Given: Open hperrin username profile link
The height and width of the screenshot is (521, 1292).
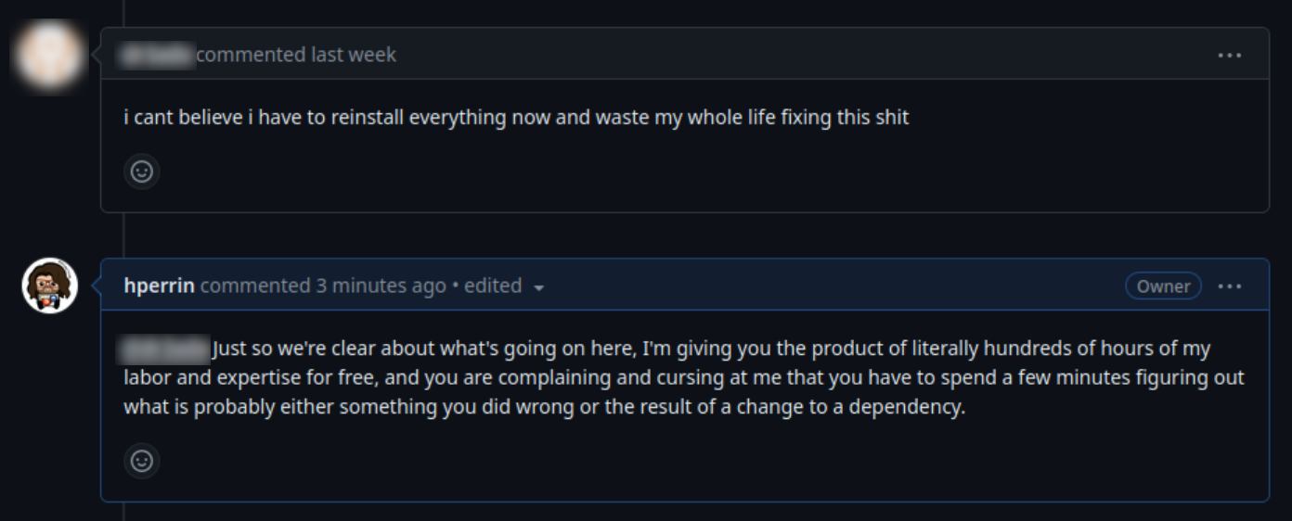Looking at the screenshot, I should (x=159, y=286).
